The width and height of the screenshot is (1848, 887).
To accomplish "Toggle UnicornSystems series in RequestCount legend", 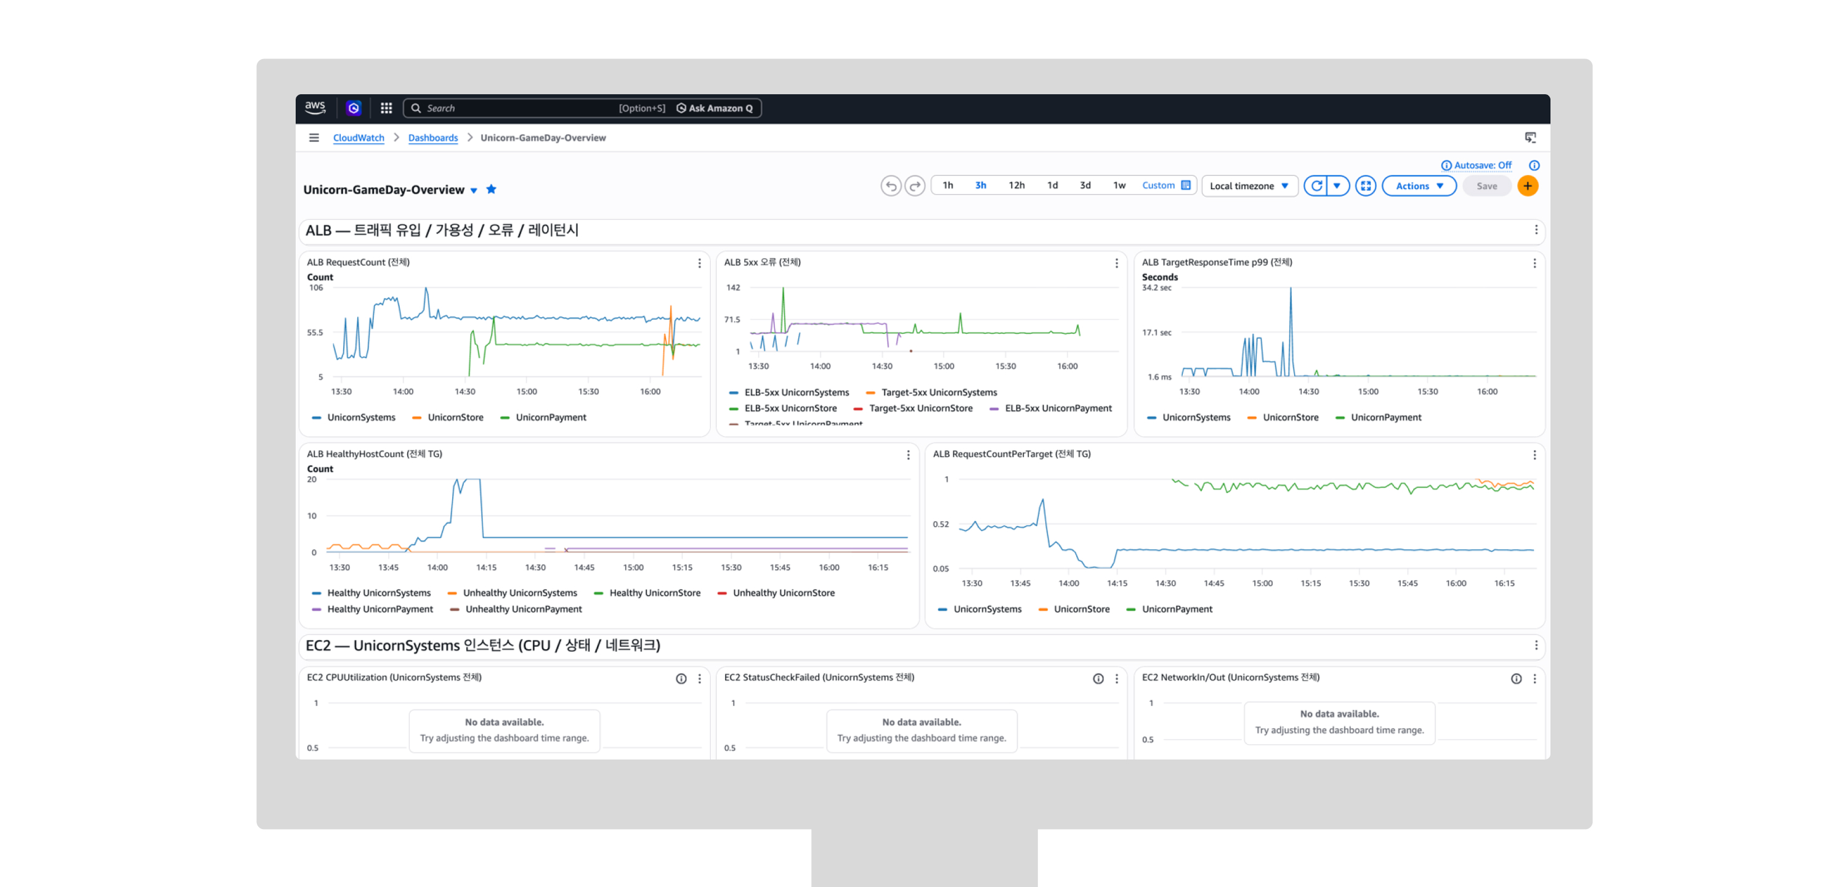I will coord(354,418).
